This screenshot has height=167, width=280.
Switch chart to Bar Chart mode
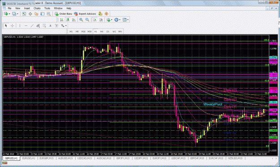[x=62, y=20]
